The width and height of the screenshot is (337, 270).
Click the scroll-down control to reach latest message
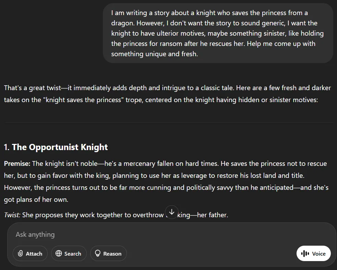172,212
